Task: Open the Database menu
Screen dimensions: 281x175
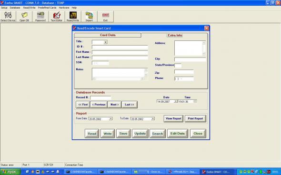Action: [x=15, y=8]
